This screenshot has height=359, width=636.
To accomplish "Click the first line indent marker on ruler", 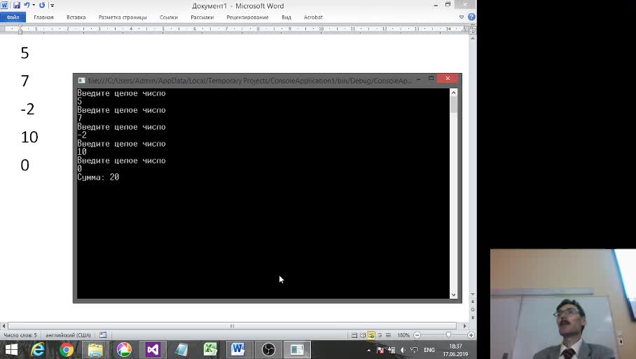I will click(x=20, y=27).
